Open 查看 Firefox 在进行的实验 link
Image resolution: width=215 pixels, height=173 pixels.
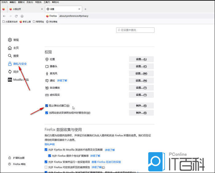point(106,162)
